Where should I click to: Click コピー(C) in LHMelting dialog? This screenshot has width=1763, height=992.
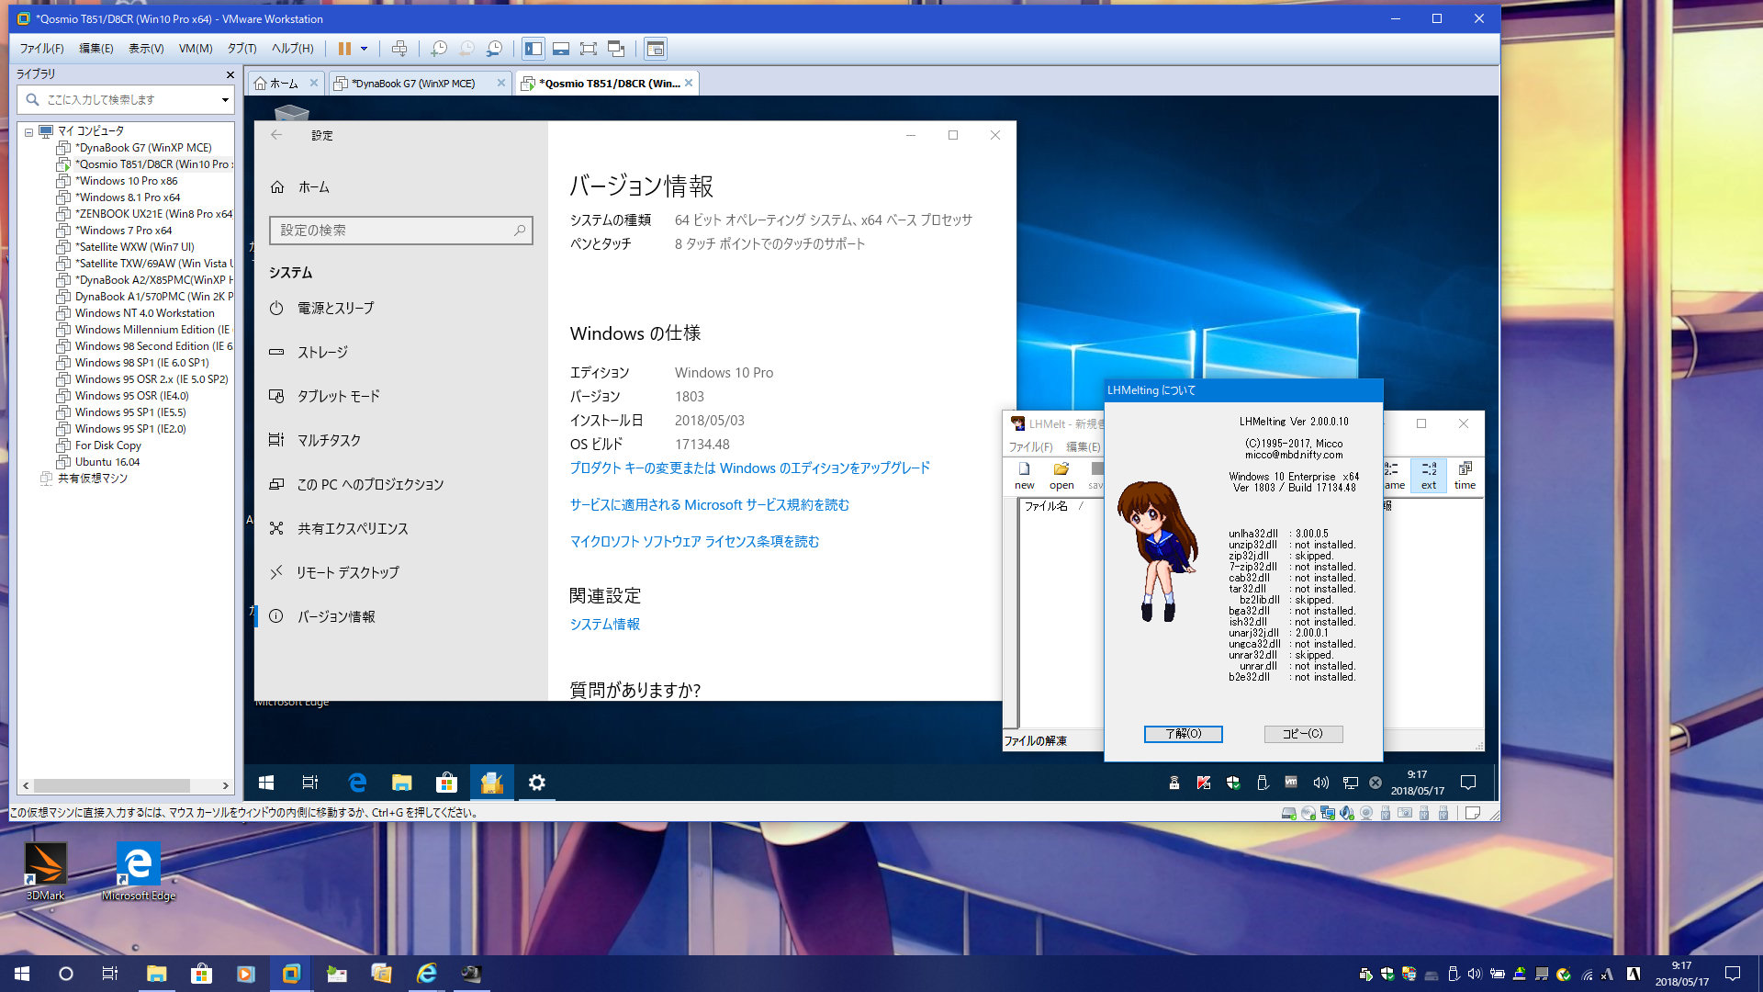pos(1303,734)
